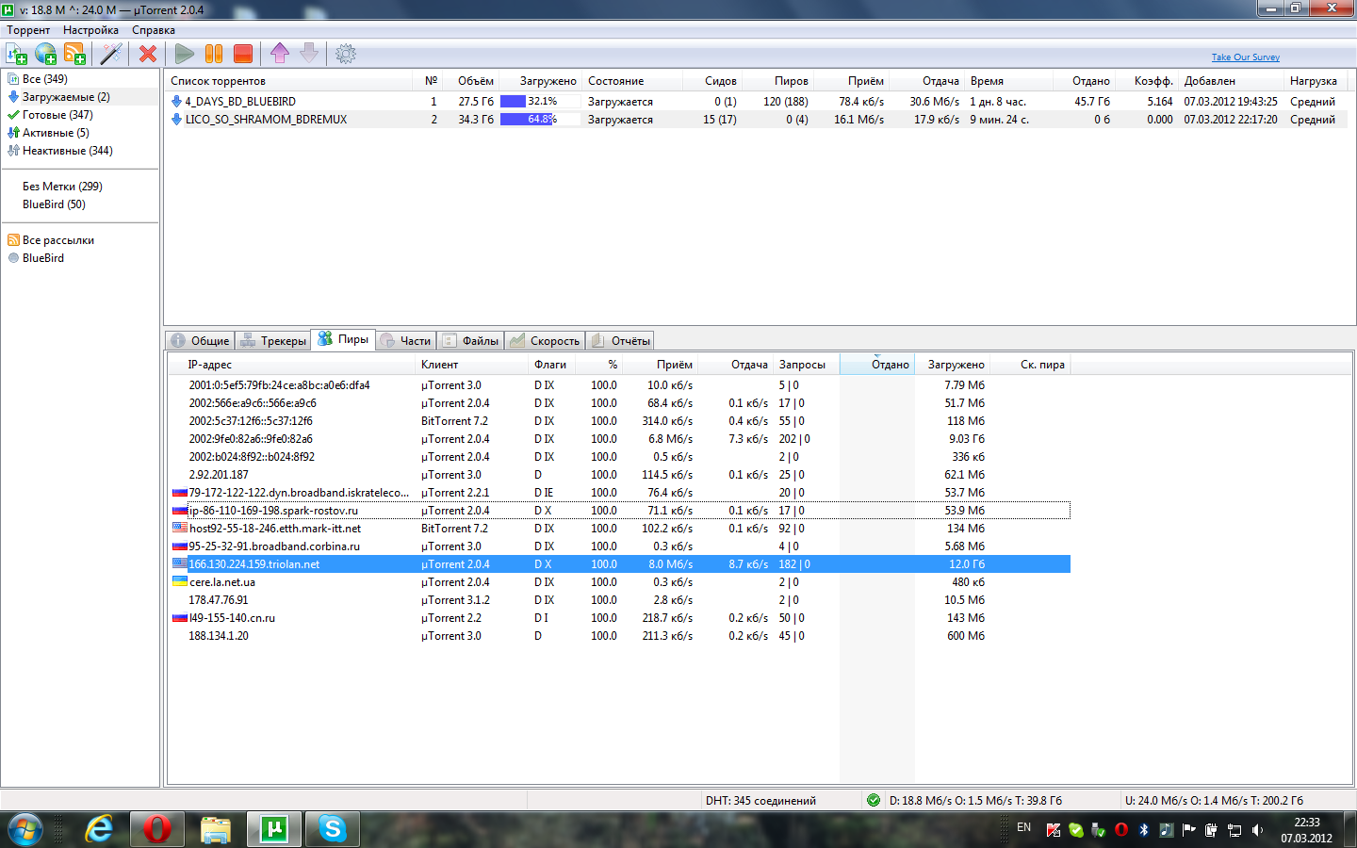Click the DHT: 345 соединений status text
Image resolution: width=1357 pixels, height=848 pixels.
(x=760, y=801)
